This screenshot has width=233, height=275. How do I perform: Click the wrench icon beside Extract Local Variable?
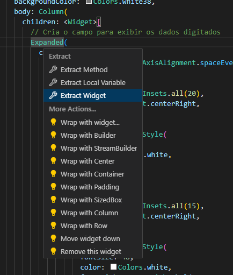[53, 82]
